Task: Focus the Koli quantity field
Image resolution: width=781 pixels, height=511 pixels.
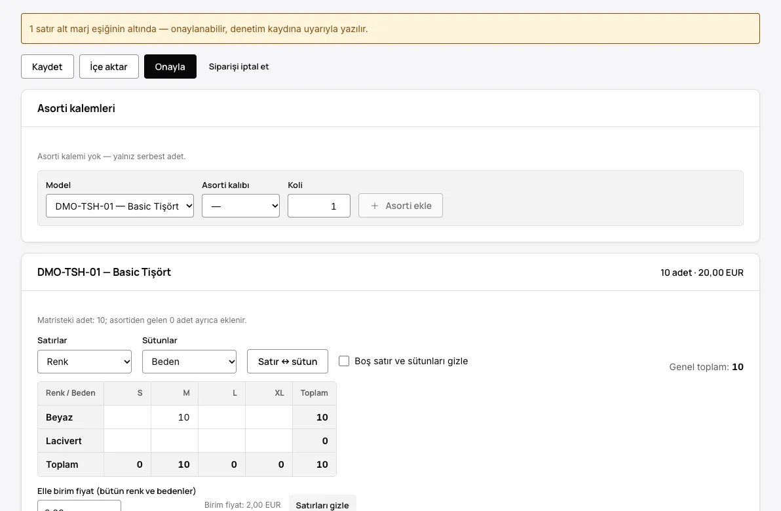Action: 319,206
